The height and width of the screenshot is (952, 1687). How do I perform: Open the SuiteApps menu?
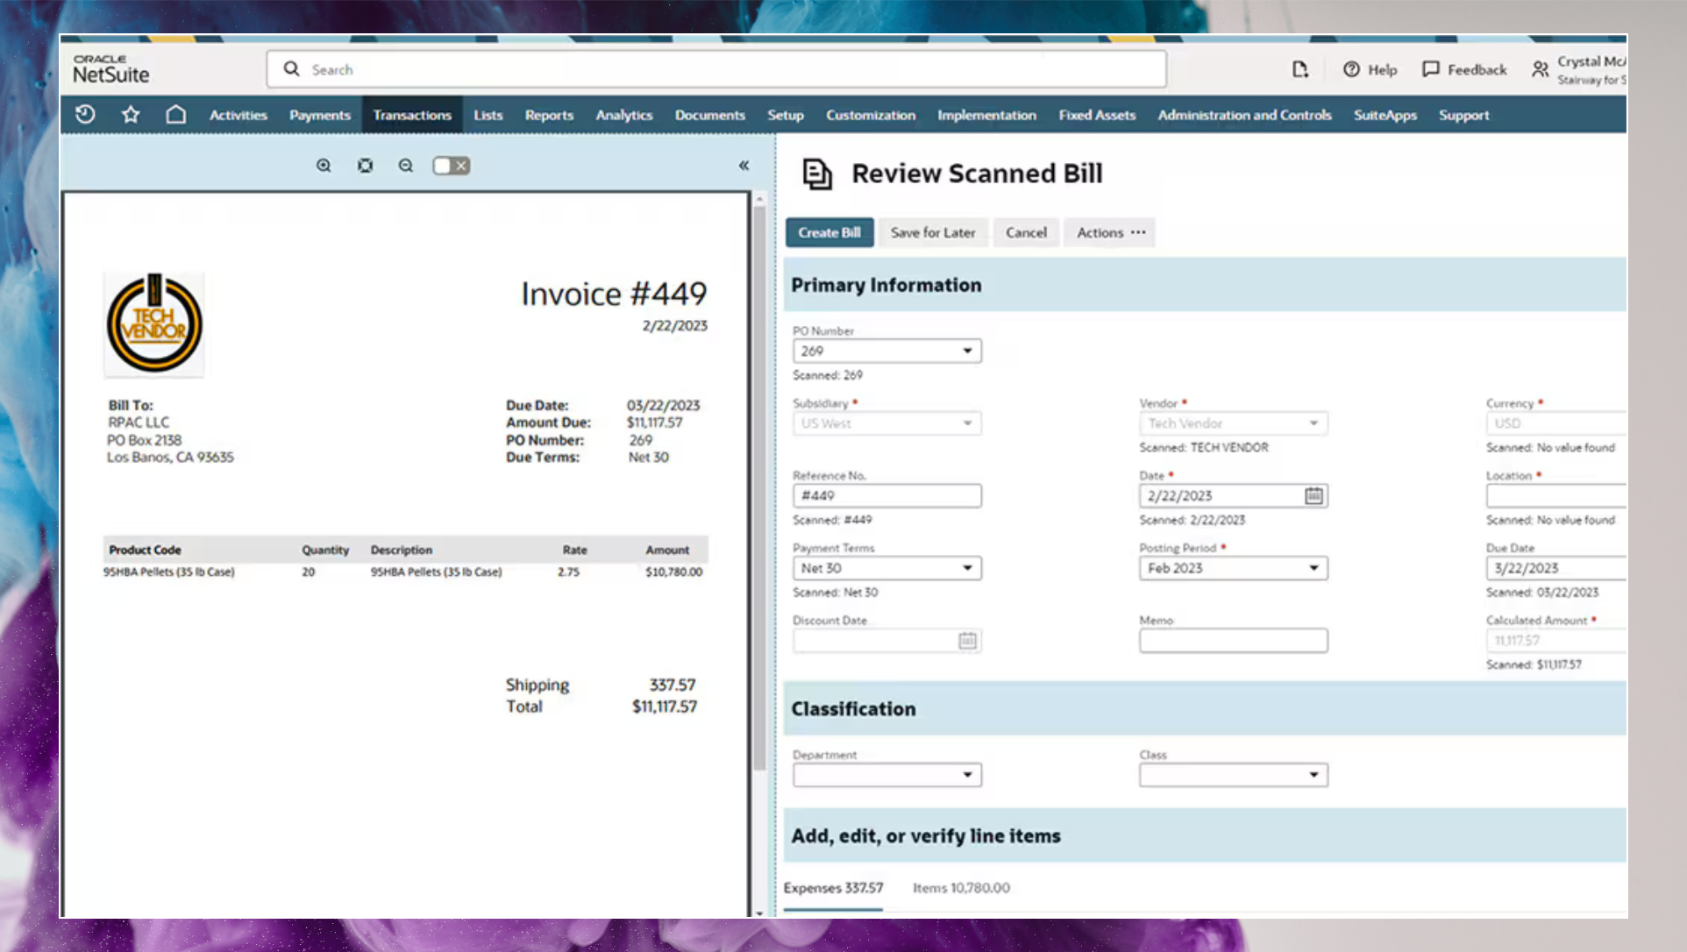[x=1385, y=115]
